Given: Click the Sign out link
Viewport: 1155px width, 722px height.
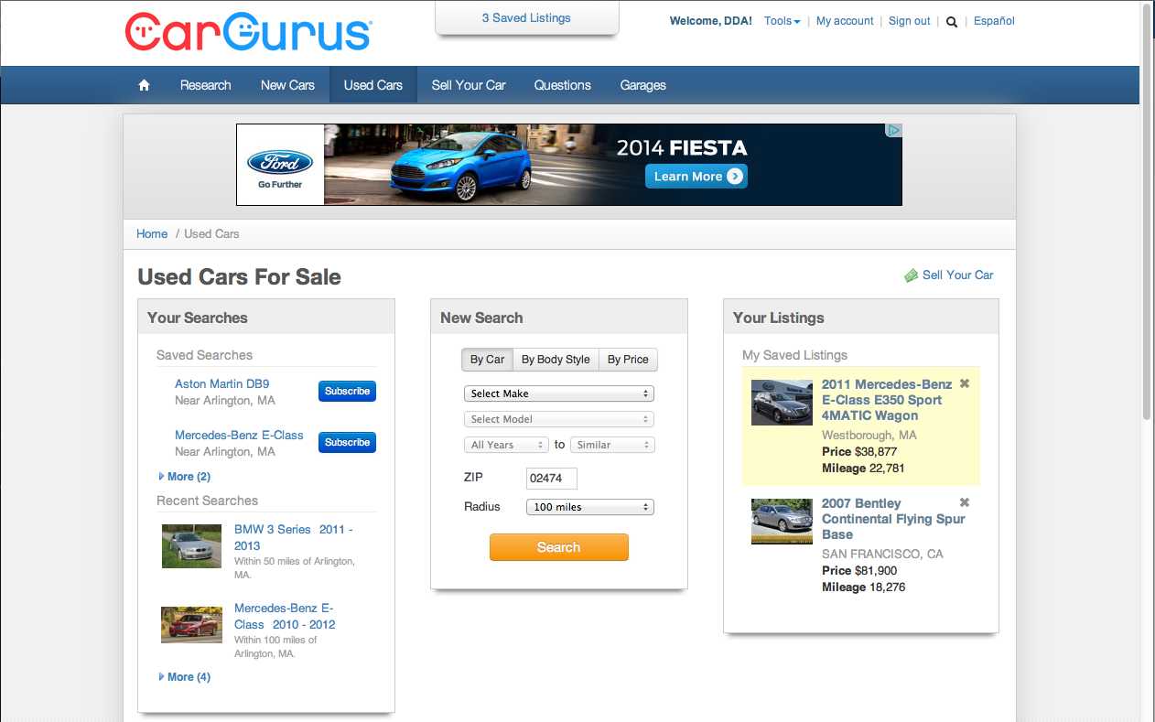Looking at the screenshot, I should click(910, 21).
